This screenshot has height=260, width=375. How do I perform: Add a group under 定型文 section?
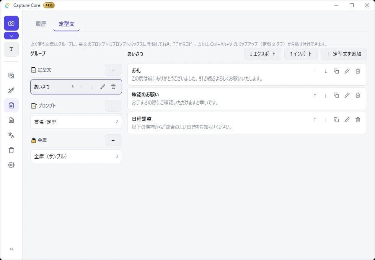(113, 70)
